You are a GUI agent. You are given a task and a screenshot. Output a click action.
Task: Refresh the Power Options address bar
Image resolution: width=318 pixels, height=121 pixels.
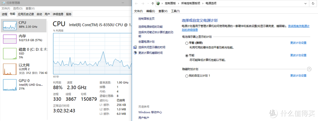[x=313, y=4]
